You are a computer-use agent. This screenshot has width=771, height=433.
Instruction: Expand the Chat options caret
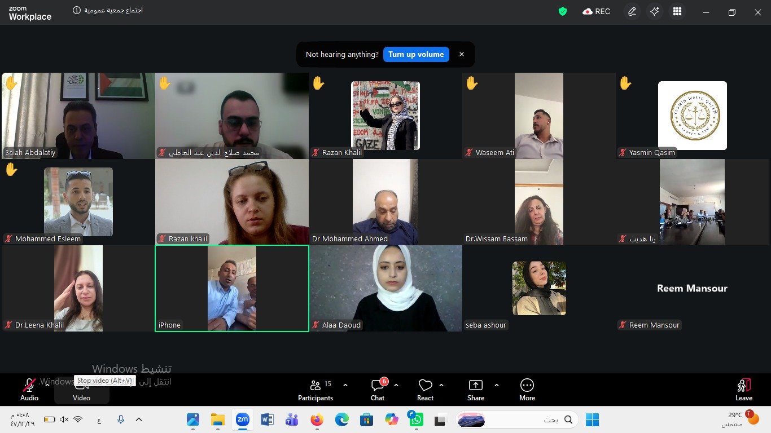point(396,385)
